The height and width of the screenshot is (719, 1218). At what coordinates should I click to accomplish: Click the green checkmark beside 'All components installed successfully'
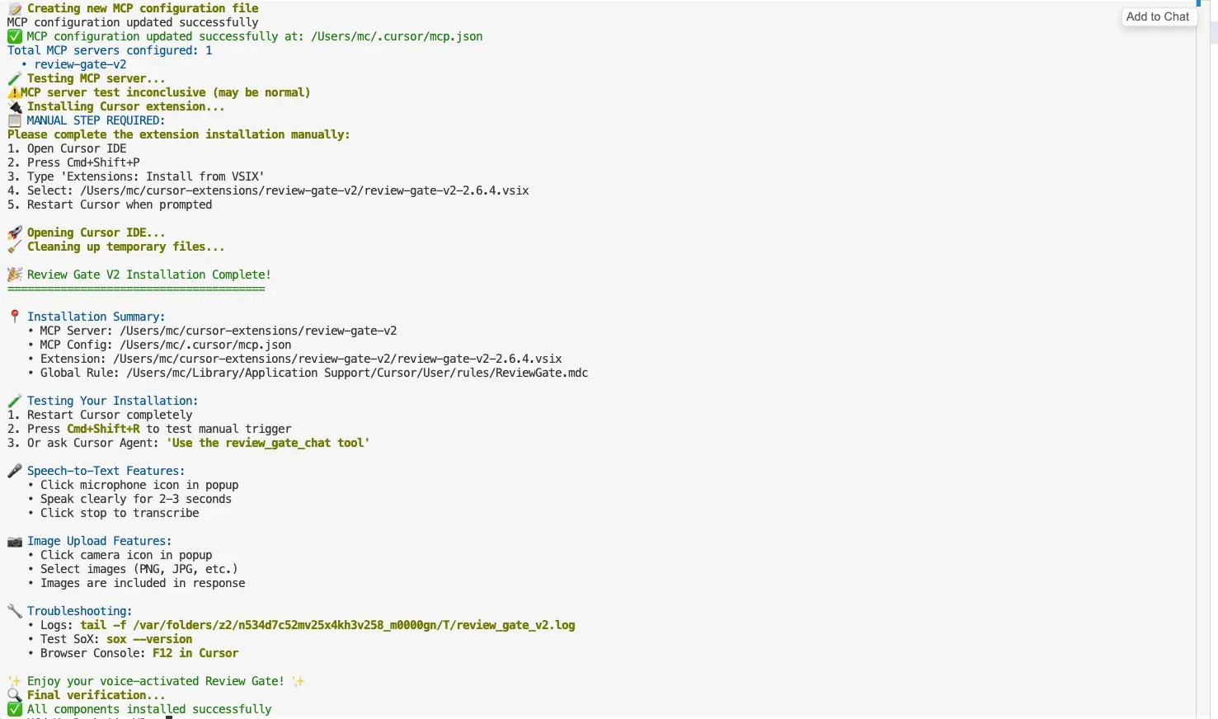15,709
